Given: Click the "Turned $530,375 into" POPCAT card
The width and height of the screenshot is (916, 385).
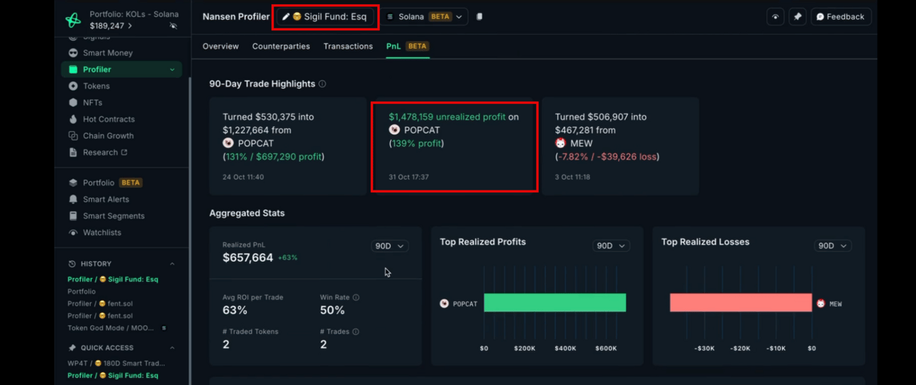Looking at the screenshot, I should (x=288, y=146).
